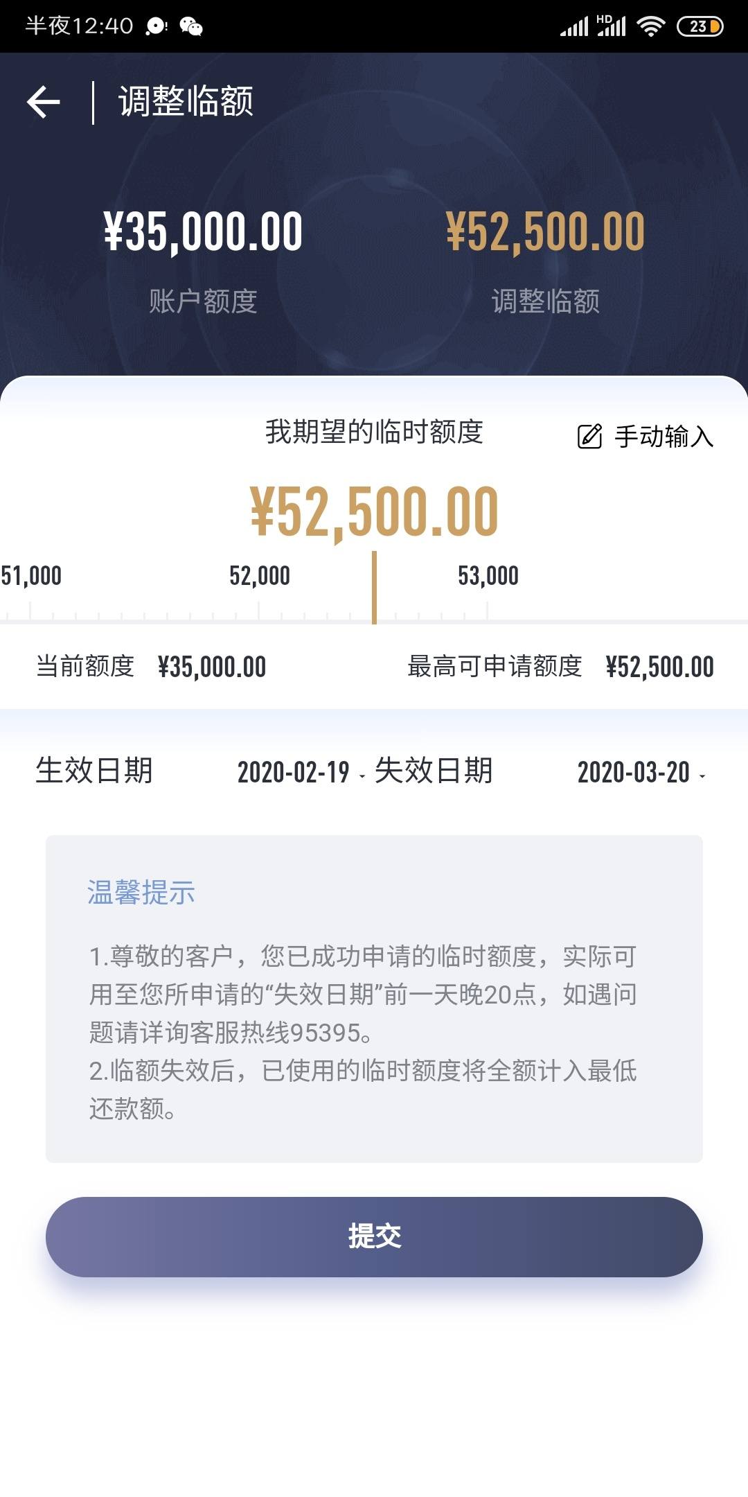
Task: Tap the Wi-Fi status icon
Action: point(650,26)
